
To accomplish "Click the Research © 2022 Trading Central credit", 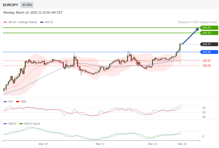I will coord(197,22).
